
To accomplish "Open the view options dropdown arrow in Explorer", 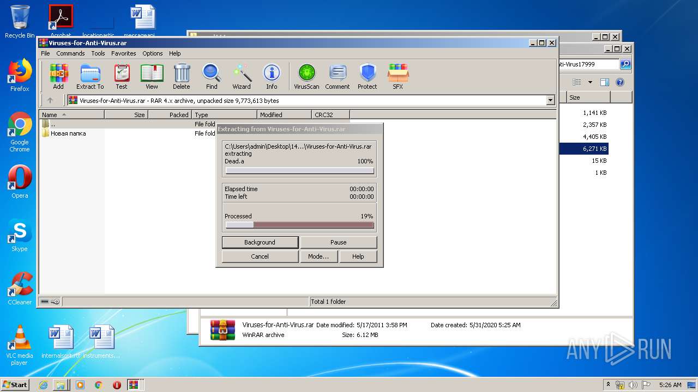I will tap(590, 82).
